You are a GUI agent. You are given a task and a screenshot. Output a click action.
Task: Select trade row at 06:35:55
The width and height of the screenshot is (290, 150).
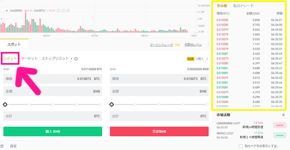pos(249,29)
